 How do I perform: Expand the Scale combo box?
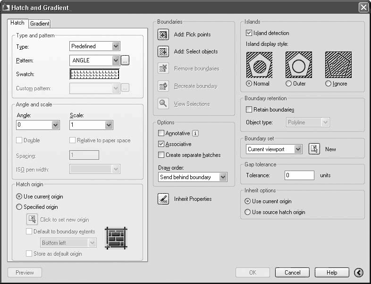point(109,125)
